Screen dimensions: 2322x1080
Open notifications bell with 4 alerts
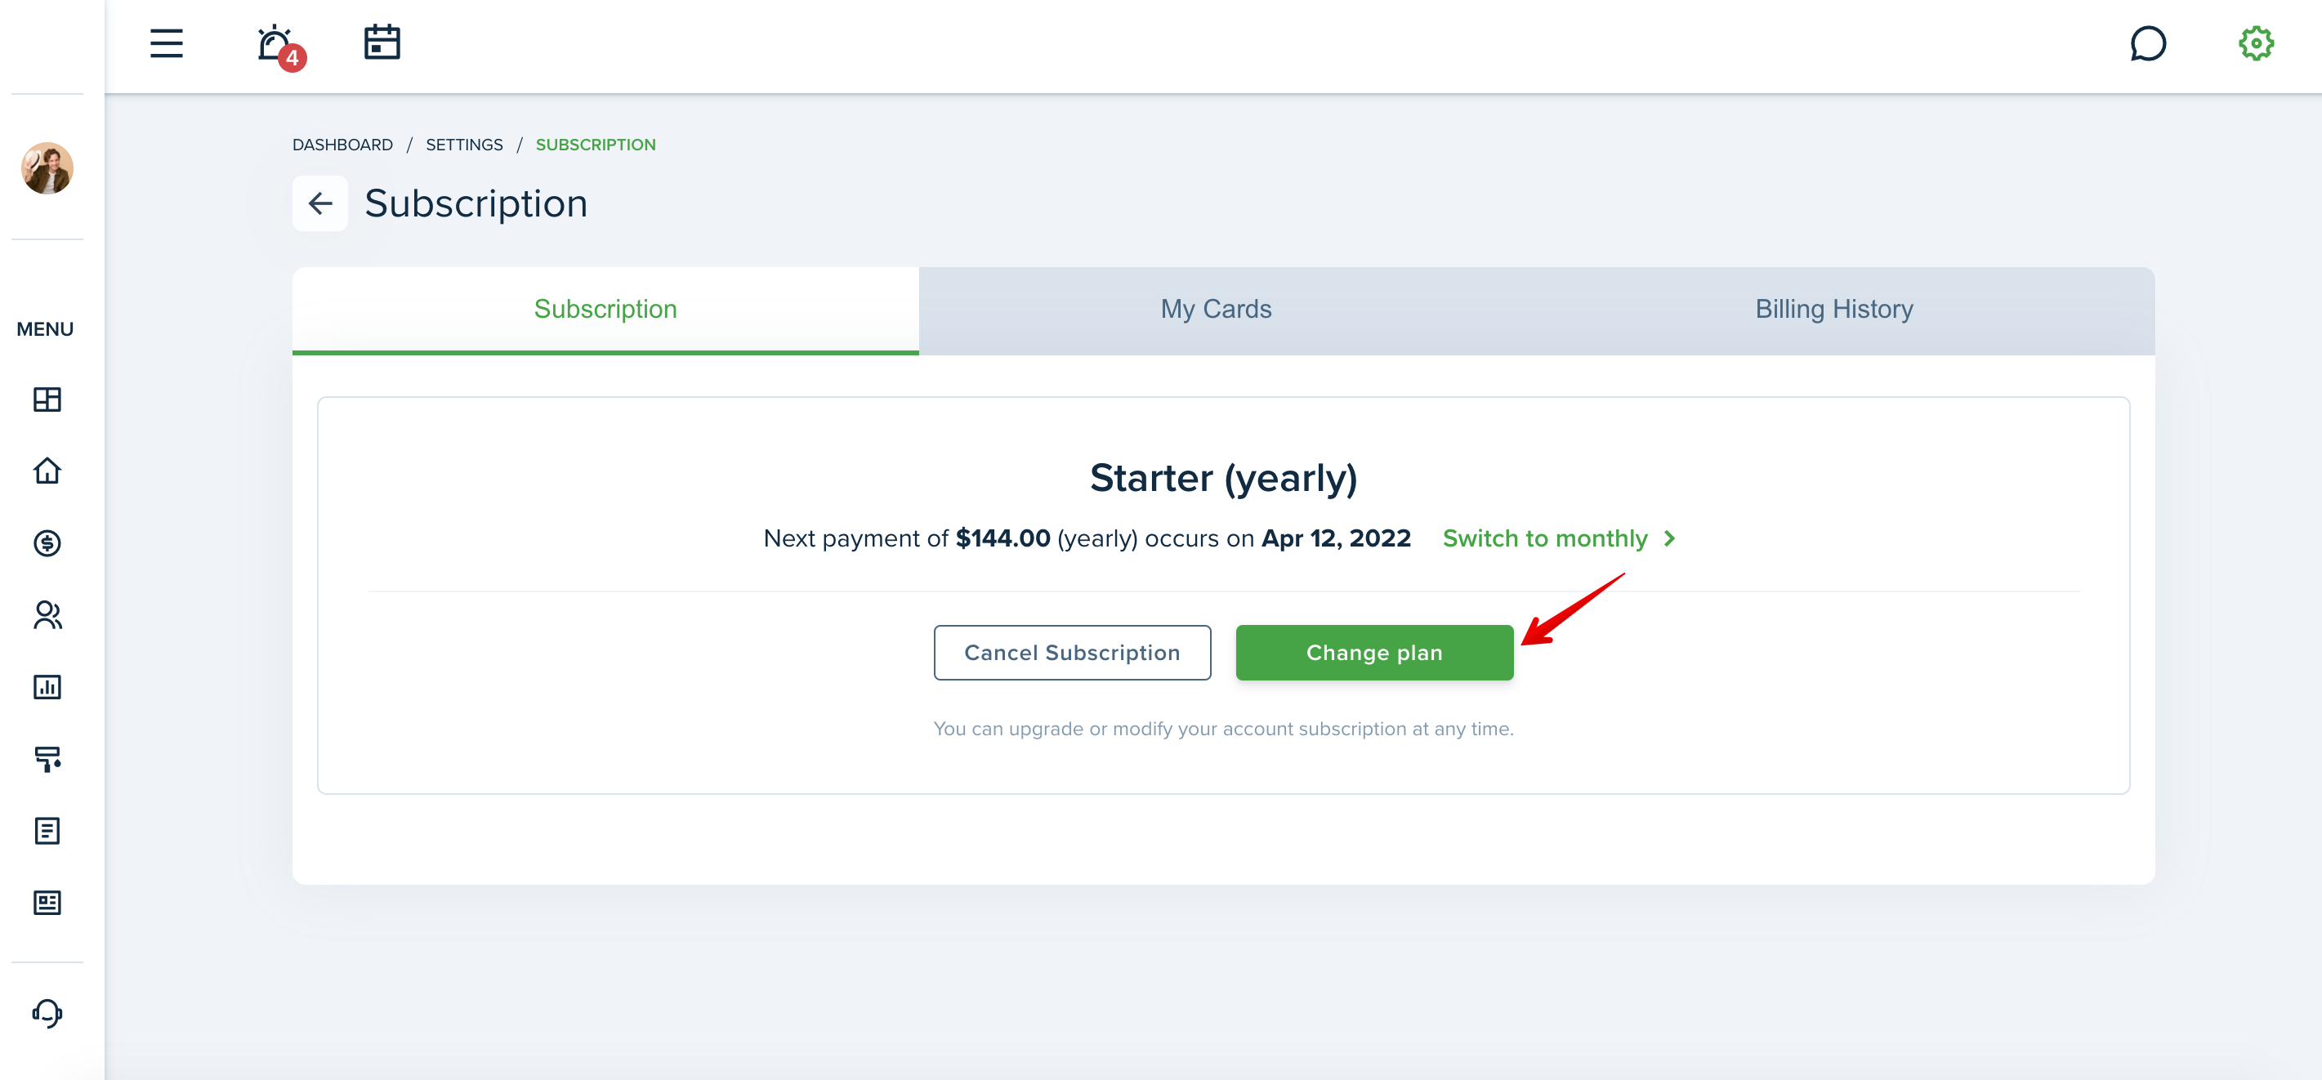279,46
